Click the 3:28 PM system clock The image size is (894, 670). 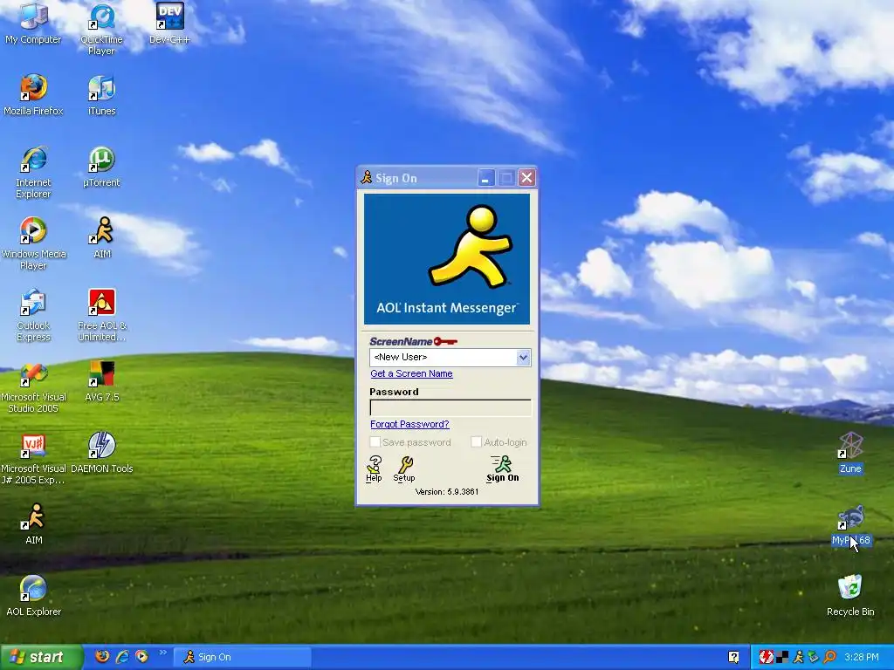click(x=862, y=657)
